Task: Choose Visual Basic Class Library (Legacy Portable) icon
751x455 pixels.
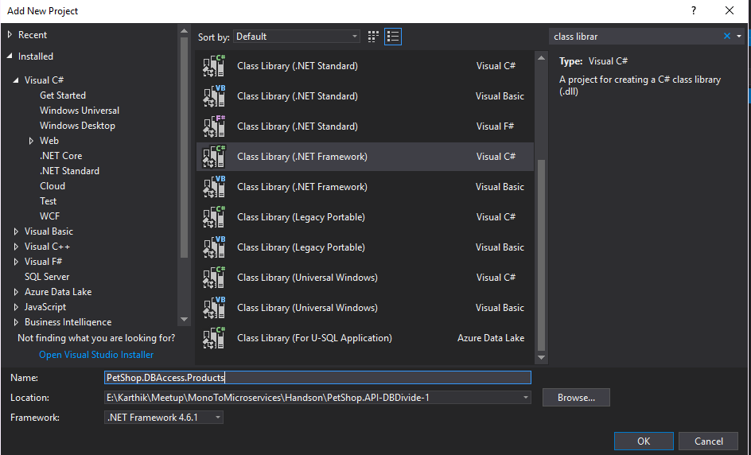Action: coord(214,247)
